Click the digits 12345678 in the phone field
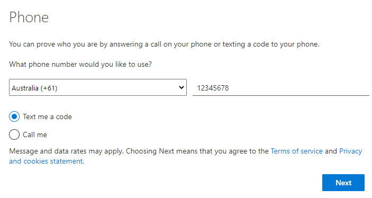This screenshot has height=198, width=372. click(213, 88)
